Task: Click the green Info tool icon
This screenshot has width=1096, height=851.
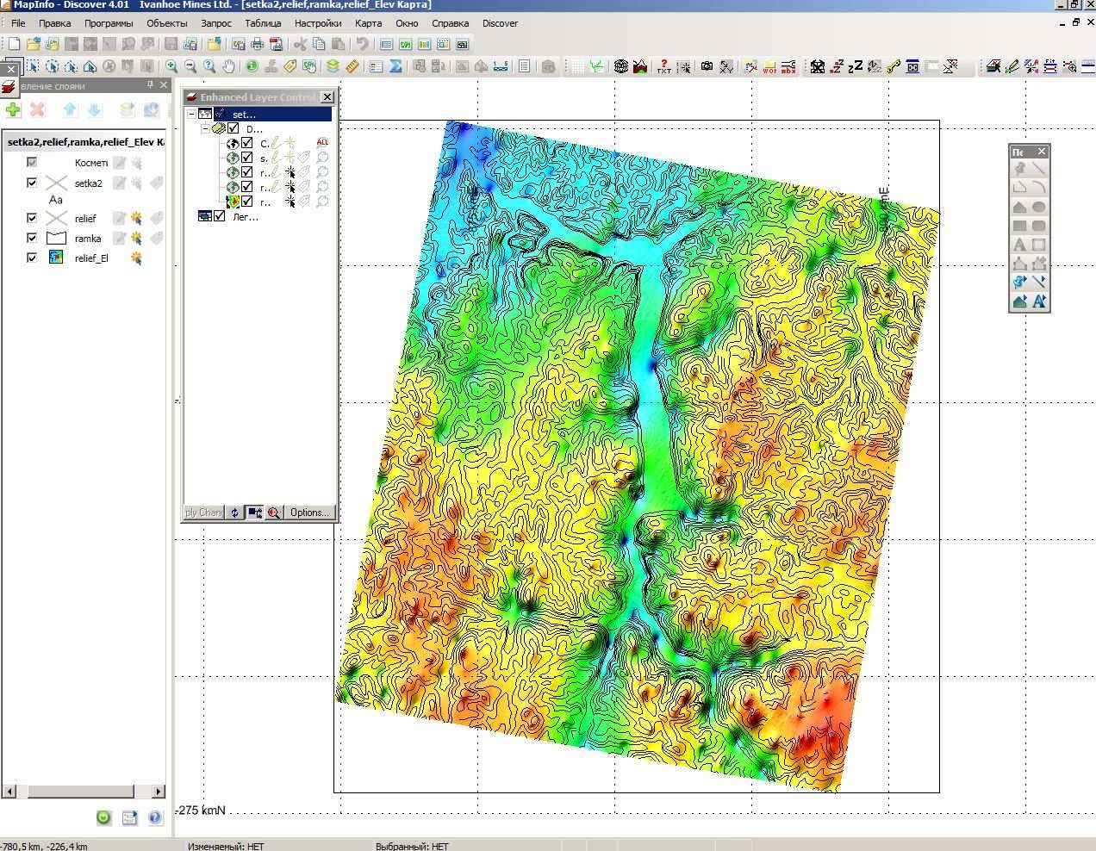Action: pos(252,66)
